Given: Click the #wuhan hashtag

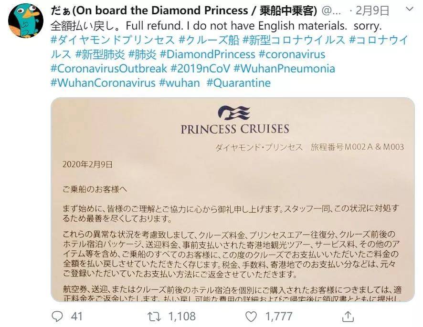Looking at the screenshot, I should pyautogui.click(x=180, y=82).
